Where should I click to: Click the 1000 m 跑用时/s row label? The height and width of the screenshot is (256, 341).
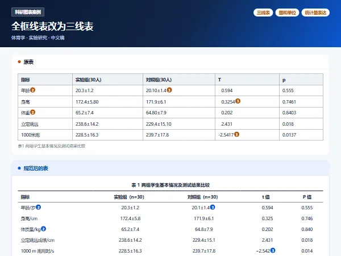(x=38, y=251)
